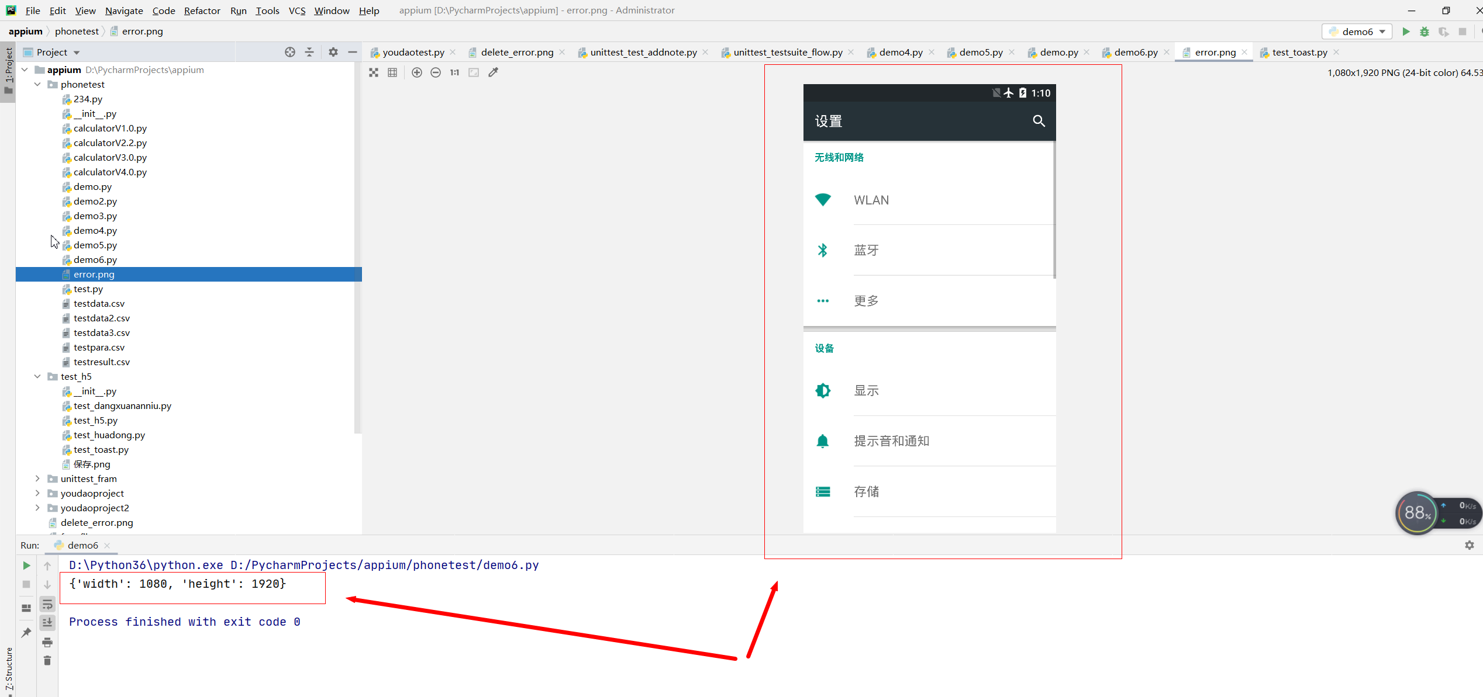Image resolution: width=1483 pixels, height=697 pixels.
Task: Close the delete_error.png tab
Action: coord(562,52)
